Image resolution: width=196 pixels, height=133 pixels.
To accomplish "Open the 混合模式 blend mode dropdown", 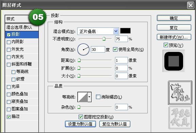I will pos(98,31).
